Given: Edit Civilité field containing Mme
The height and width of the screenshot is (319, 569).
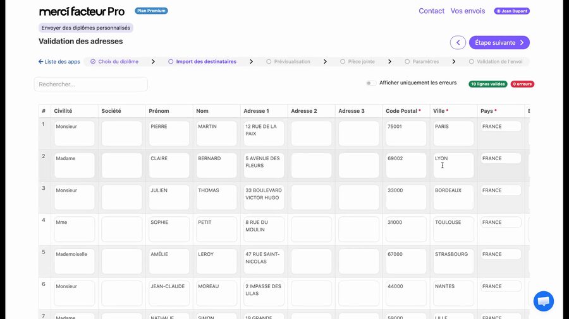Looking at the screenshot, I should click(75, 229).
